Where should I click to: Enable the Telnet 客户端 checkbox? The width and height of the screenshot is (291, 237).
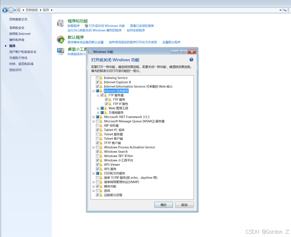(x=98, y=139)
